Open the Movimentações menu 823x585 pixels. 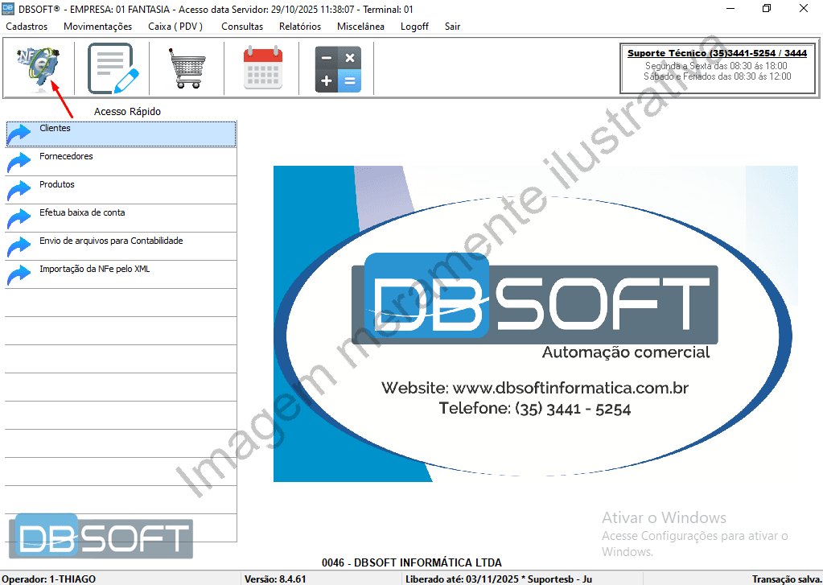coord(97,27)
